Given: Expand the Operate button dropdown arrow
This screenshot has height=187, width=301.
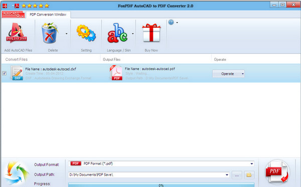Looking at the screenshot, I should click(243, 74).
